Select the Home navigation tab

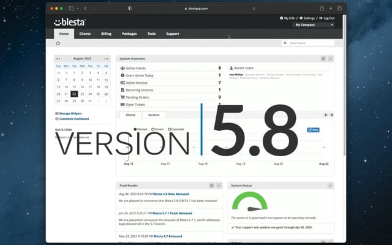pos(64,34)
